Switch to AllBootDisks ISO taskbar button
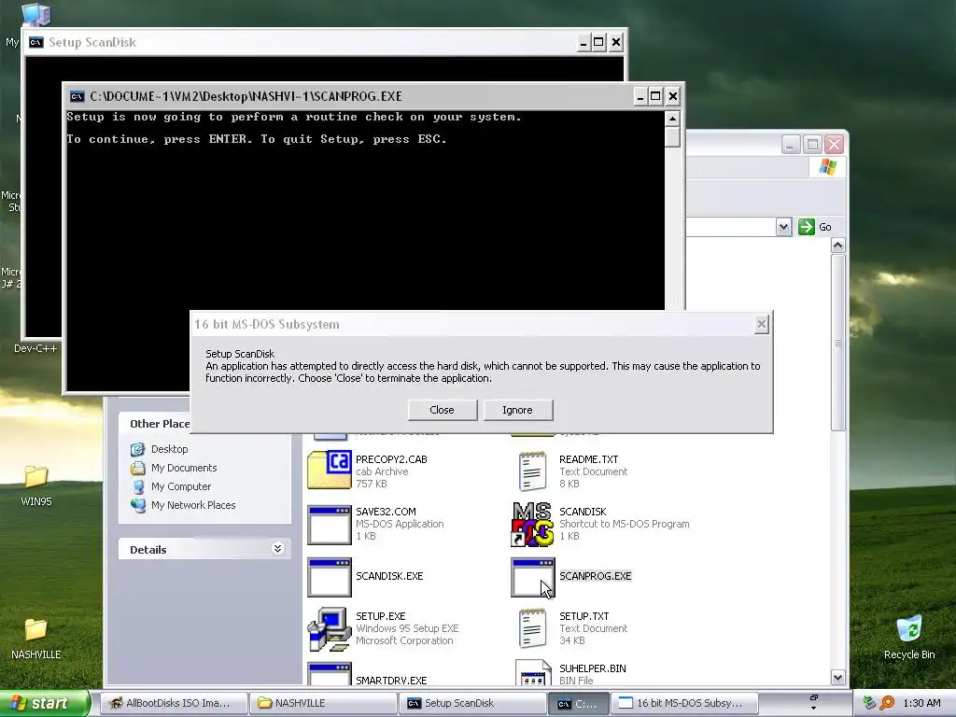 pyautogui.click(x=174, y=703)
